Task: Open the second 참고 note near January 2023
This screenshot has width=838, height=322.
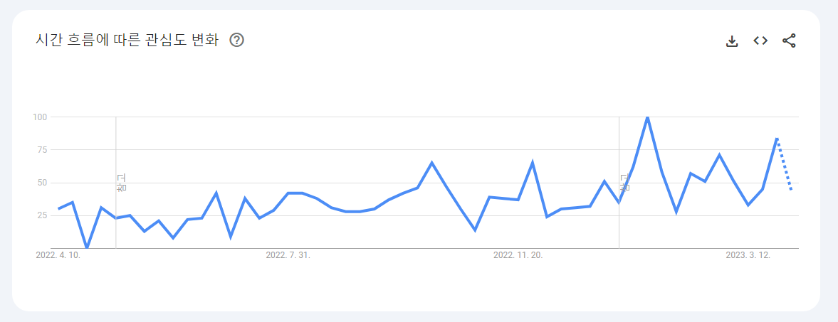Action: pos(624,183)
